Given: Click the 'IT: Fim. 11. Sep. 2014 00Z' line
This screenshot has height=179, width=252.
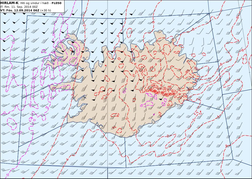Looking at the screenshot, I should coord(19,7).
